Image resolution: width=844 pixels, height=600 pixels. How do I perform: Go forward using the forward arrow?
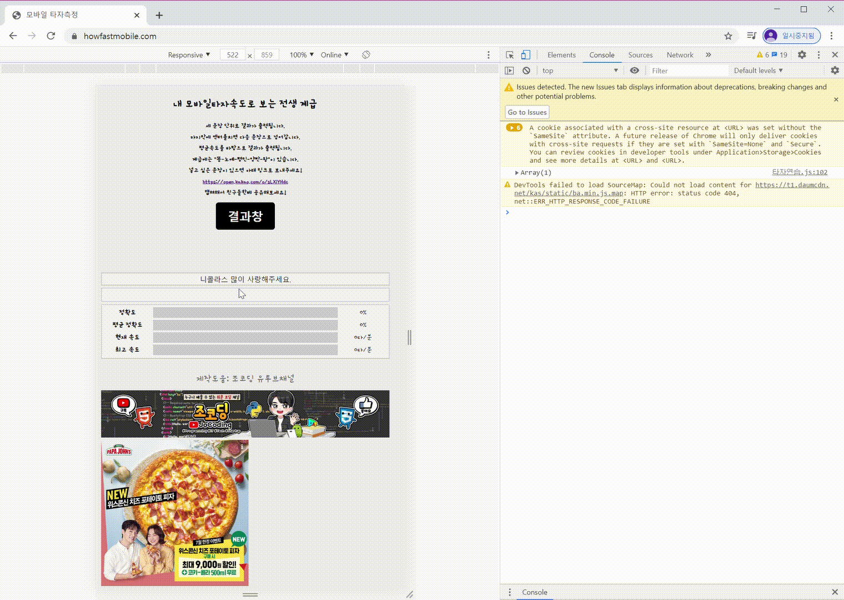click(x=32, y=36)
